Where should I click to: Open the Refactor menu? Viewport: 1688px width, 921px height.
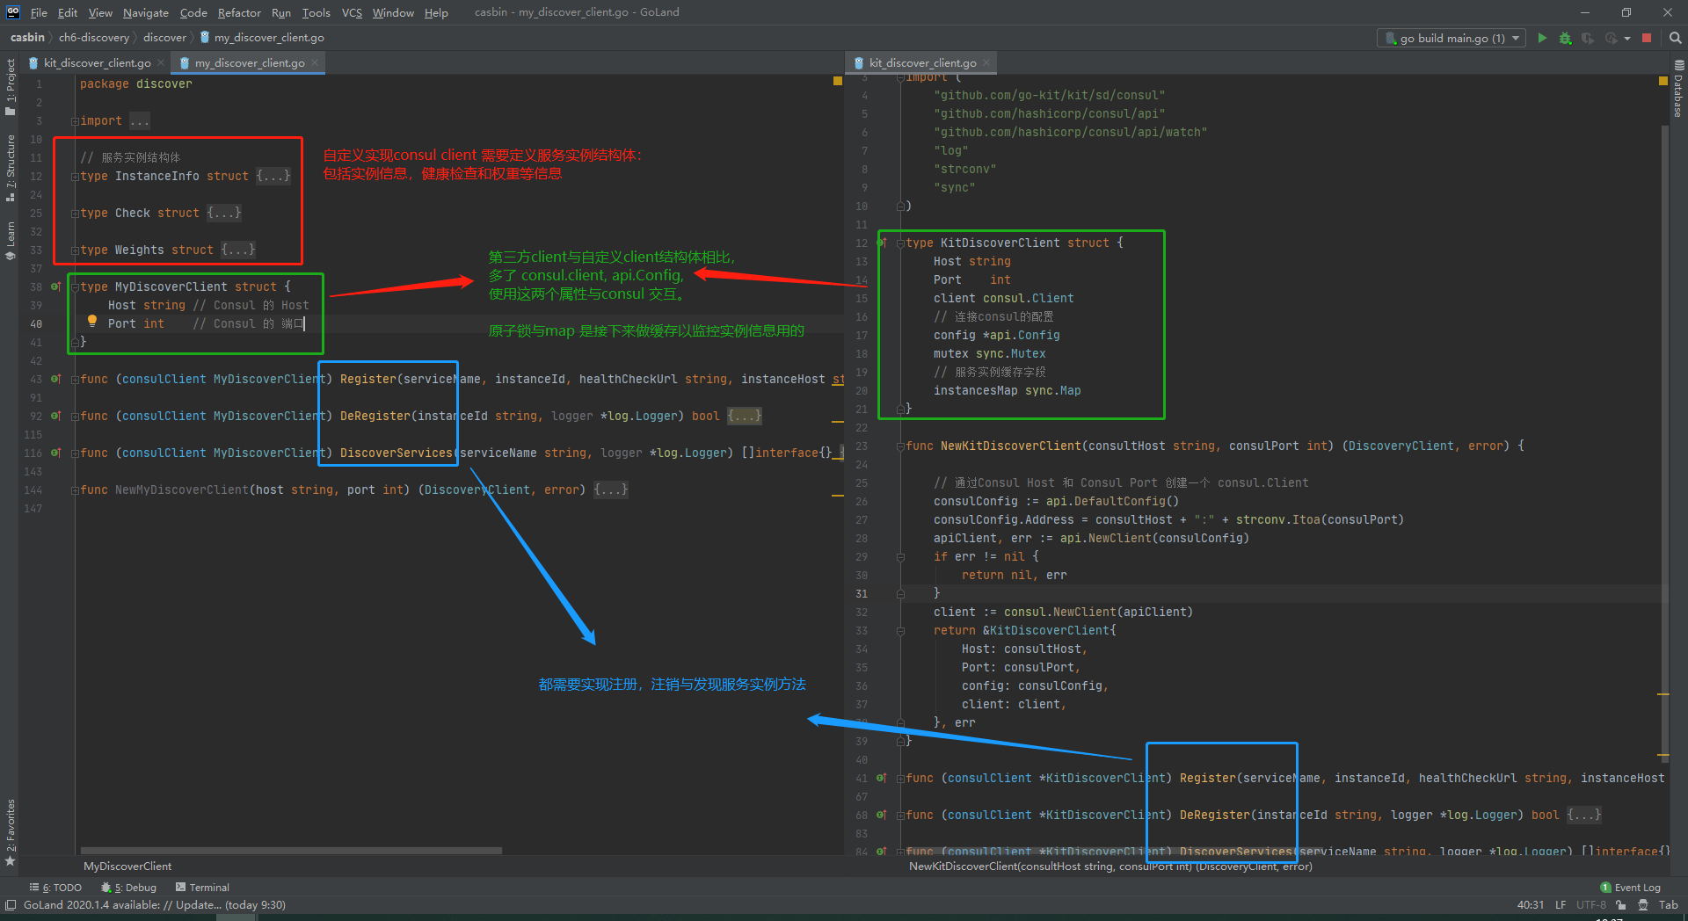[x=239, y=12]
